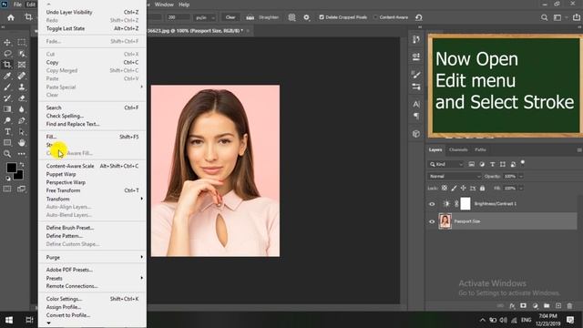Select the Blur tool
The height and width of the screenshot is (328, 583).
22,109
